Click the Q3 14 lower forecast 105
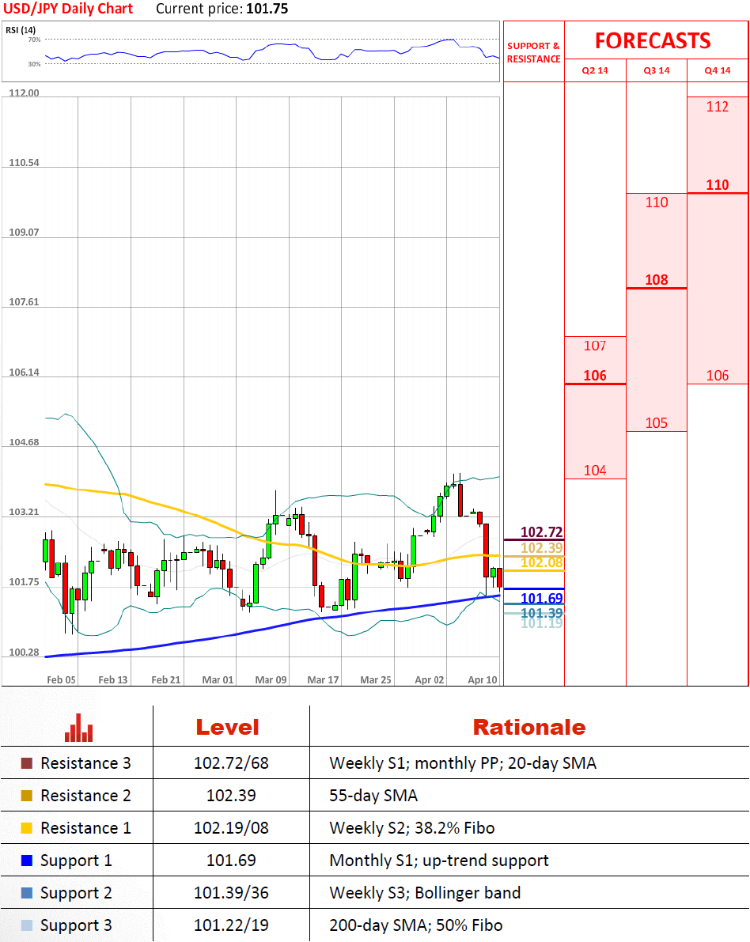This screenshot has height=942, width=750. pos(657,423)
